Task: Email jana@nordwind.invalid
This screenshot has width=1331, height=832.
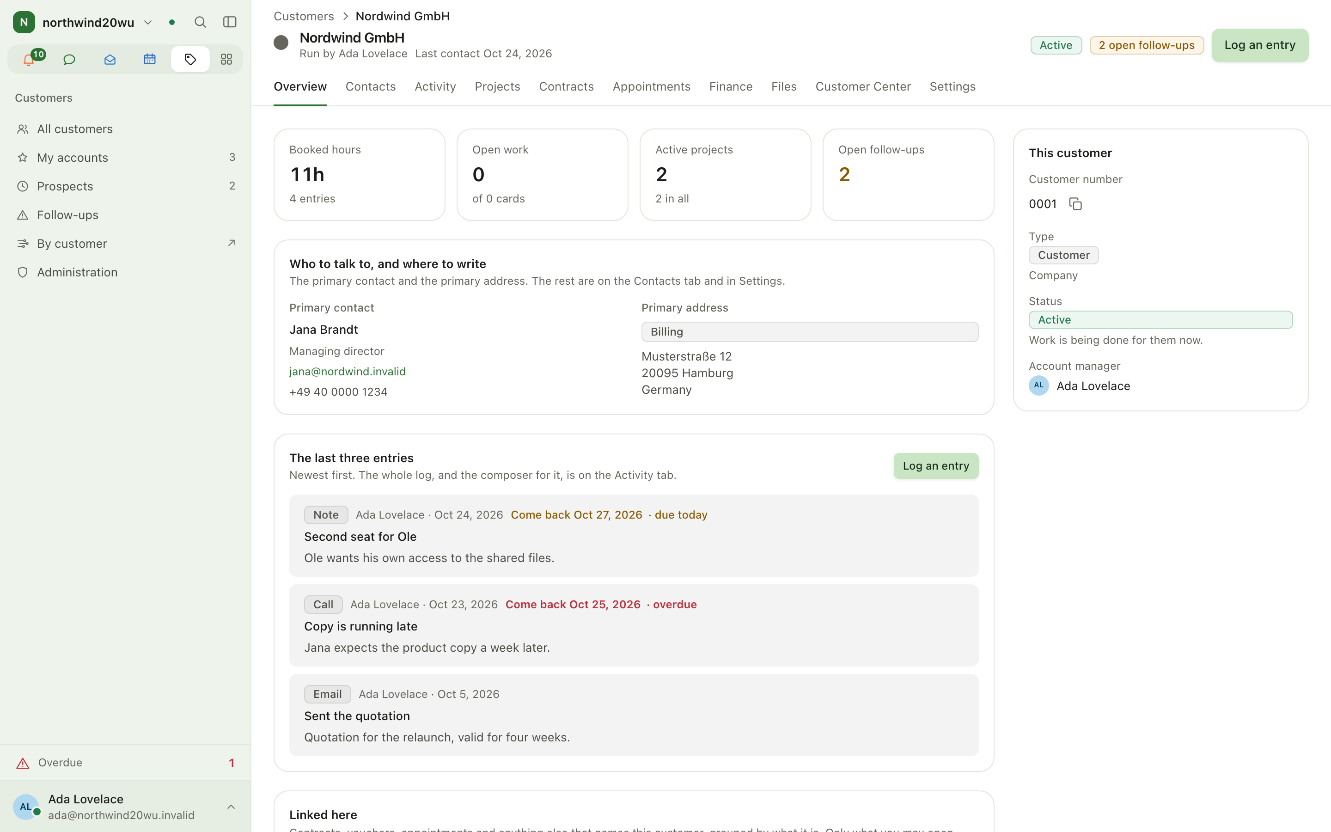Action: pos(347,372)
